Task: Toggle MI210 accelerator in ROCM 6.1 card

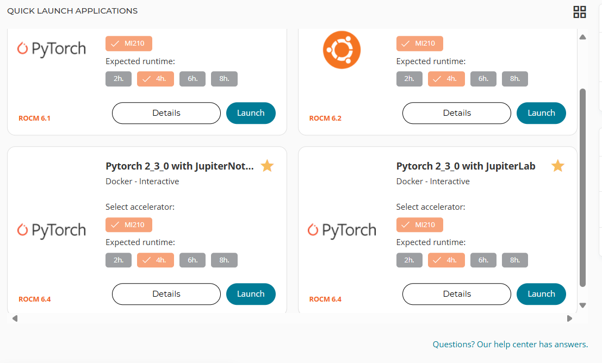Action: pos(129,43)
